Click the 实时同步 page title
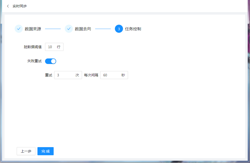This screenshot has height=163, width=250. [x=20, y=6]
